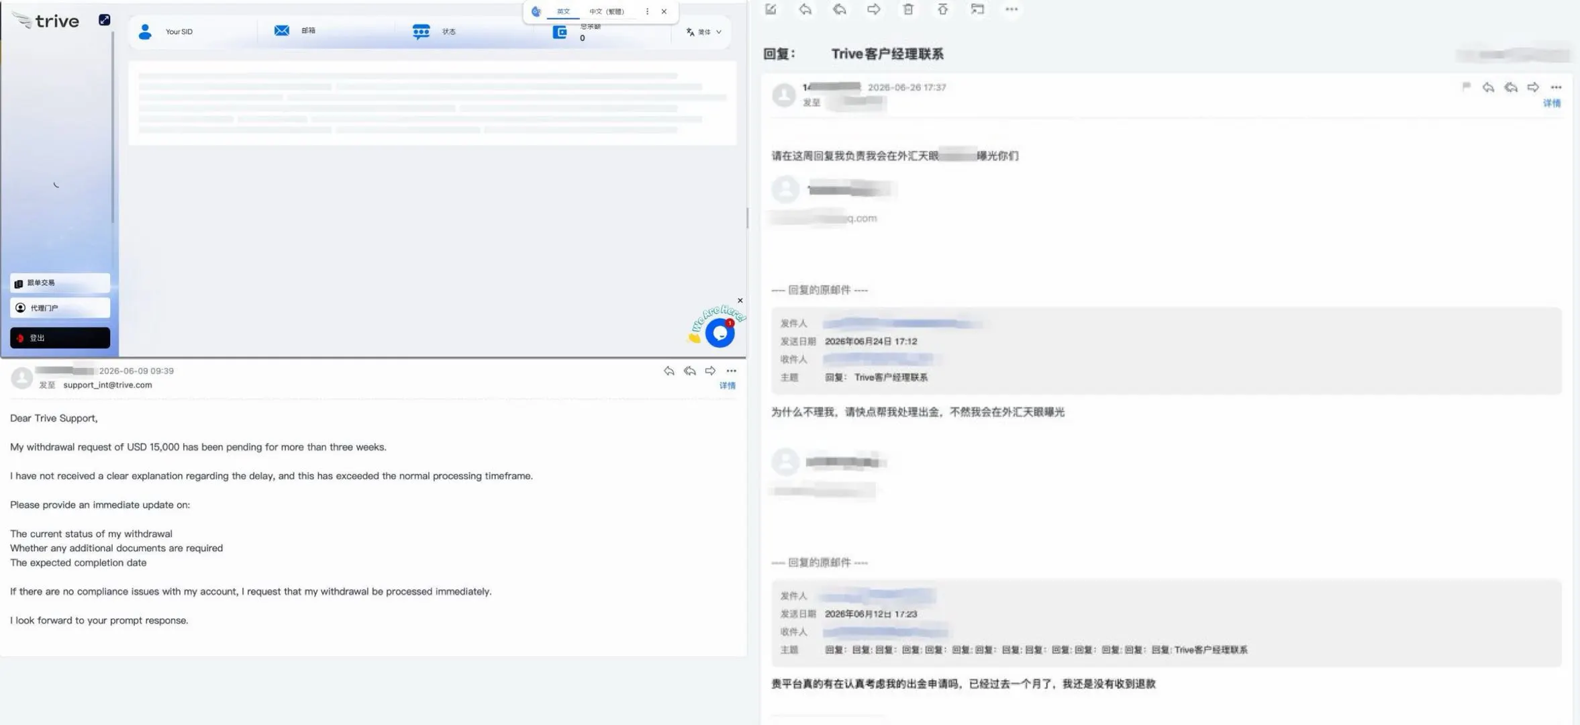Click email subject Trive客户经理联系
Viewport: 1580px width, 725px height.
point(887,54)
